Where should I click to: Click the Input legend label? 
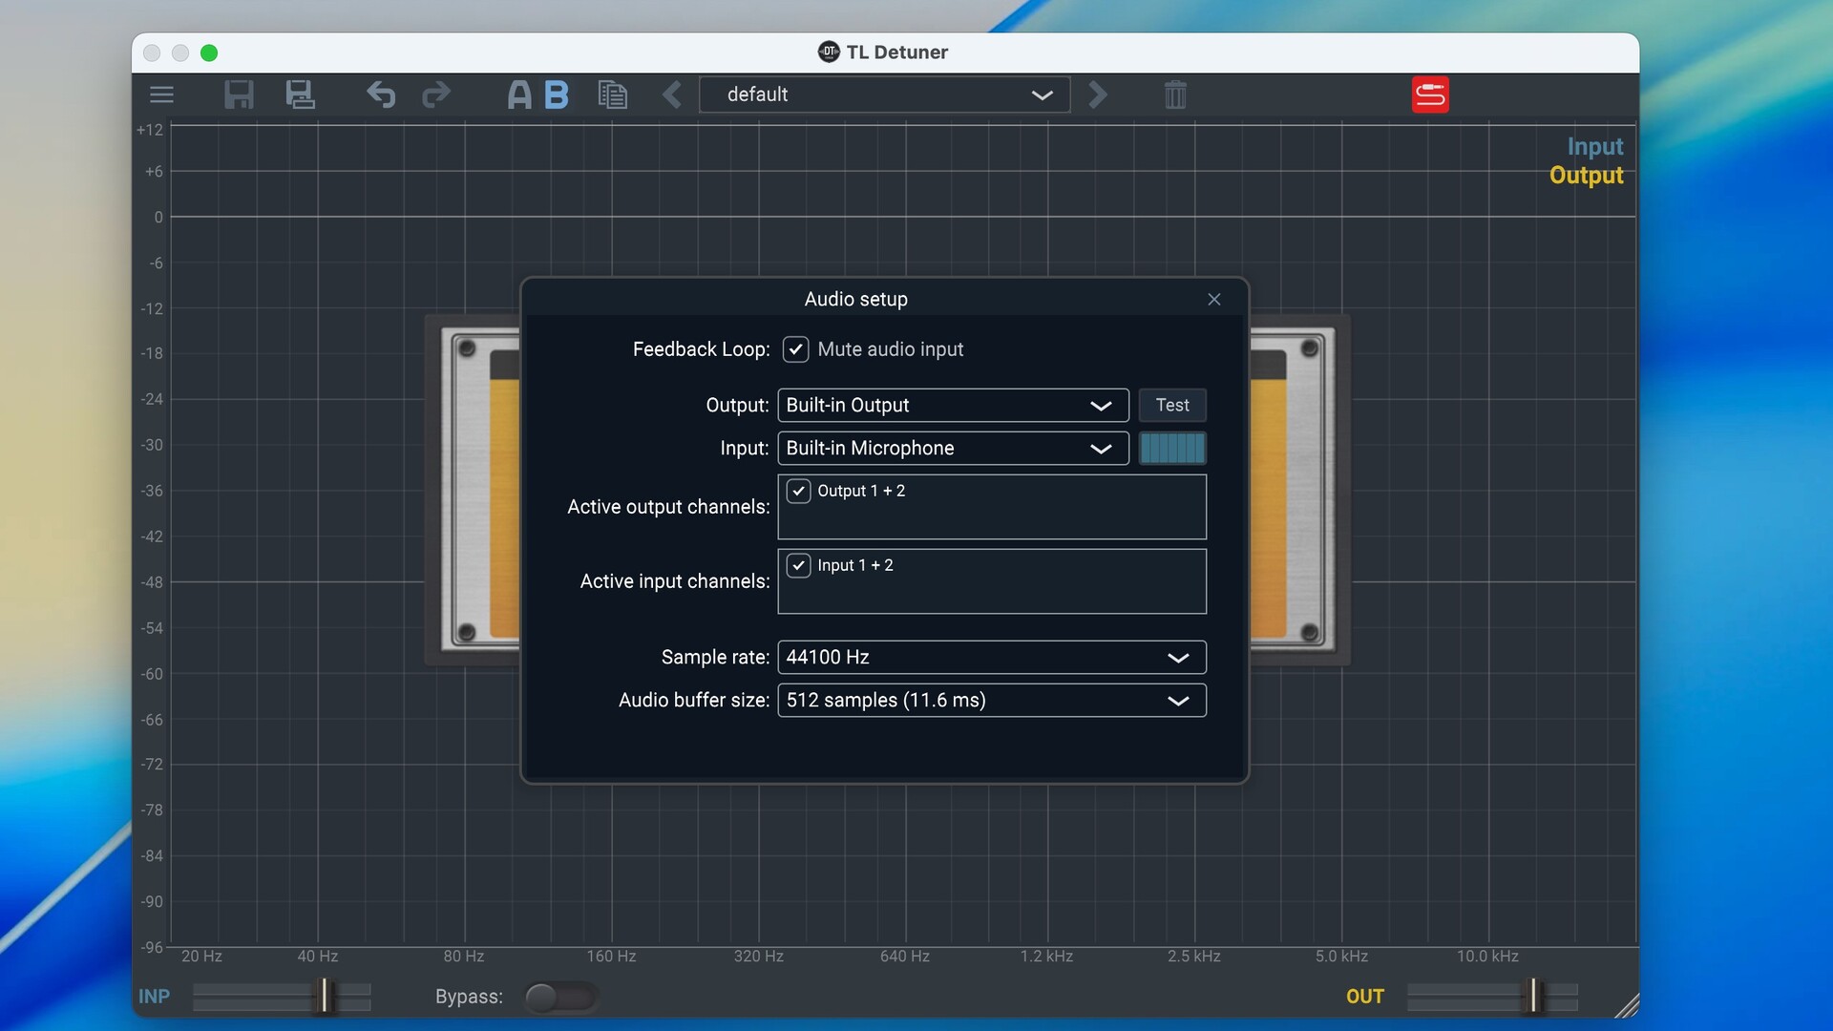pyautogui.click(x=1594, y=146)
